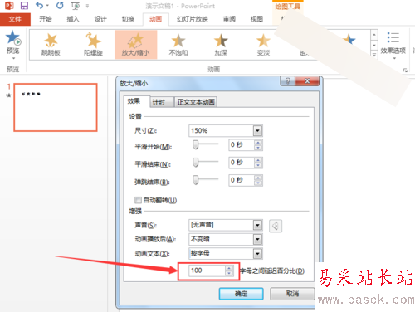Increase 弹跳结束 seconds with up arrow
This screenshot has height=312, width=415.
click(x=258, y=178)
